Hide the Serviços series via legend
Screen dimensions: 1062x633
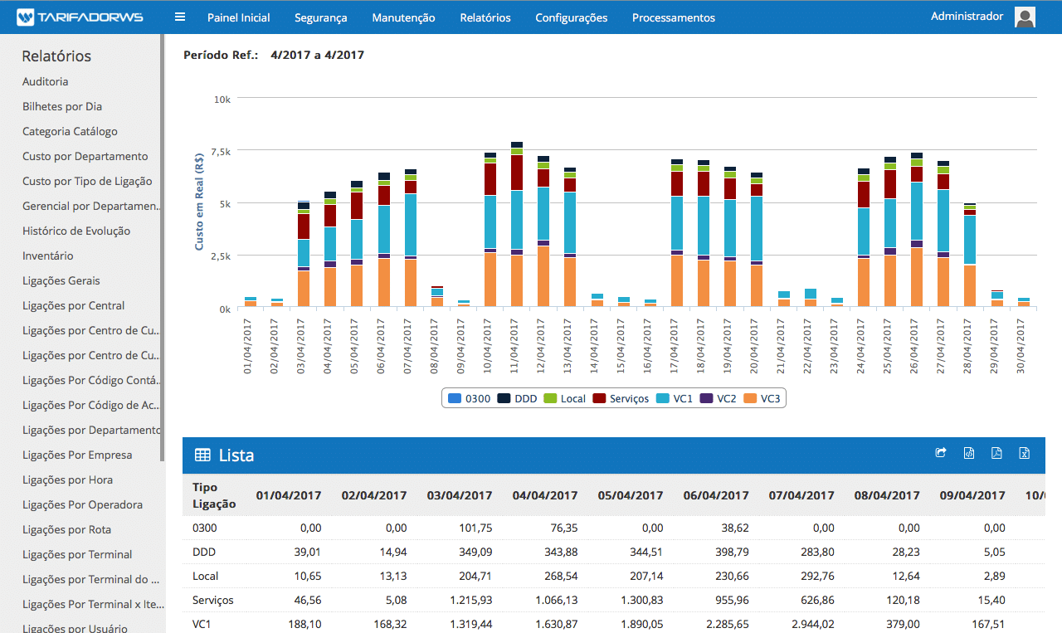click(621, 398)
